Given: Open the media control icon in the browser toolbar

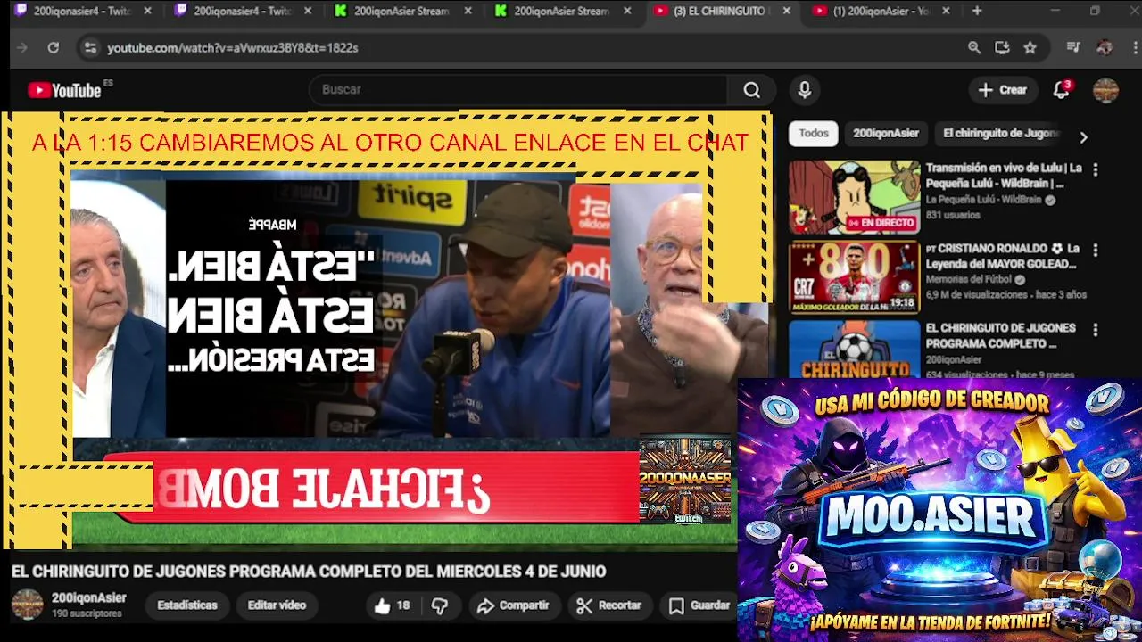Looking at the screenshot, I should coord(1073,47).
